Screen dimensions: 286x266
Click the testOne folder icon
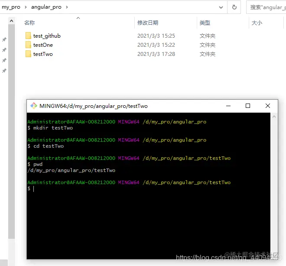coord(28,45)
